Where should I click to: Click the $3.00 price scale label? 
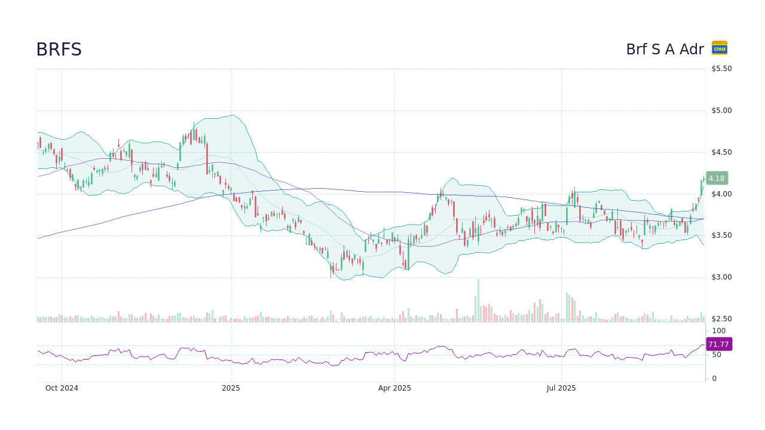[720, 277]
